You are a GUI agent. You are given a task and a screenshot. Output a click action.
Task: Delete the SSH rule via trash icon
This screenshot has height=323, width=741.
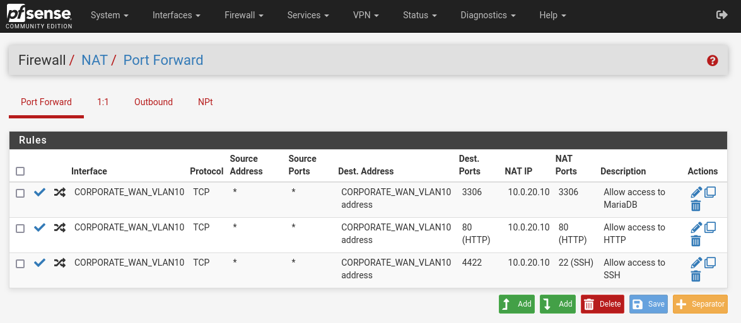pyautogui.click(x=696, y=276)
